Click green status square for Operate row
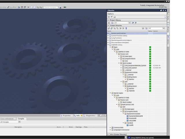The image size is (185, 139). point(150,91)
